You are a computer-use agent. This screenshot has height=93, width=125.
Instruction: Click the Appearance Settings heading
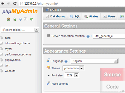point(65,51)
